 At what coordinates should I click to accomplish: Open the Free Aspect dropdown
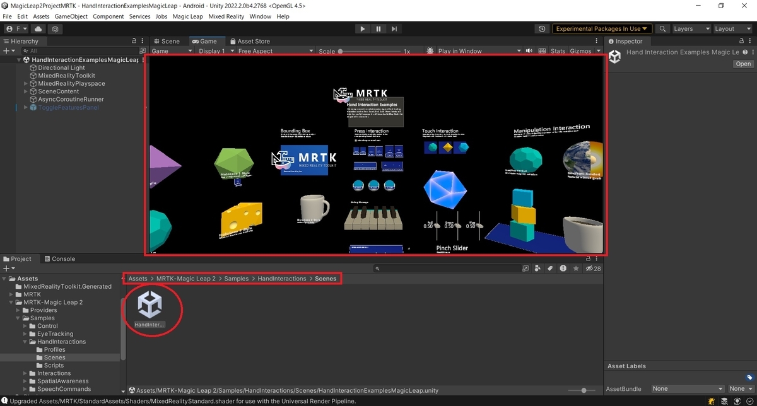(274, 51)
